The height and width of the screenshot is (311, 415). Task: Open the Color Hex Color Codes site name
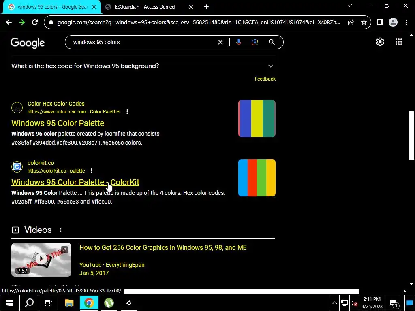tap(56, 104)
